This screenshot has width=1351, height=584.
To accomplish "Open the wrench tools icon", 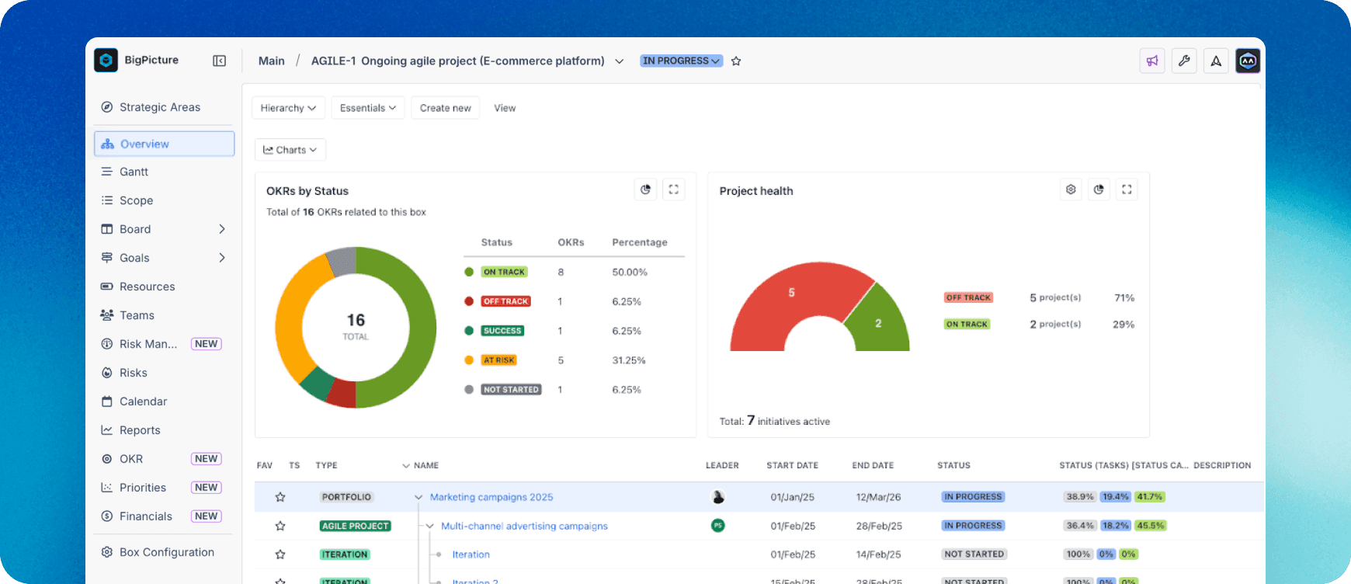I will (x=1184, y=61).
